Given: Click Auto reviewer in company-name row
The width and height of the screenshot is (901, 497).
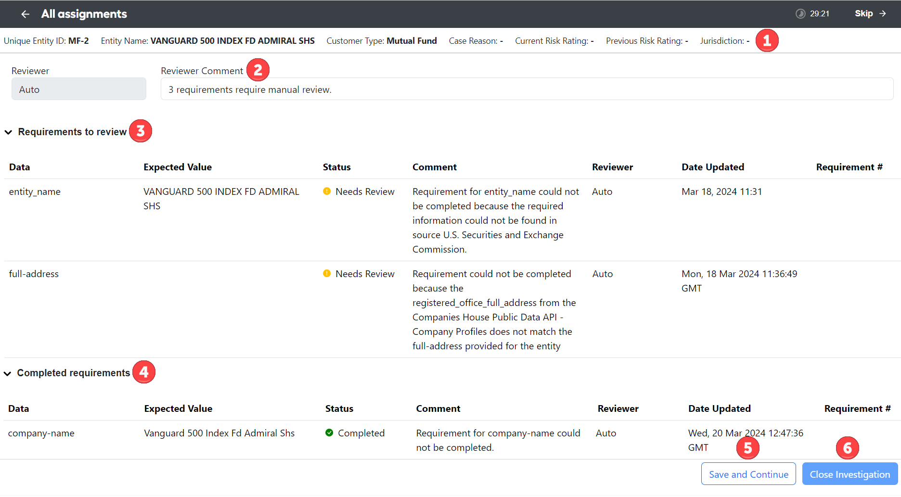Looking at the screenshot, I should (x=606, y=433).
